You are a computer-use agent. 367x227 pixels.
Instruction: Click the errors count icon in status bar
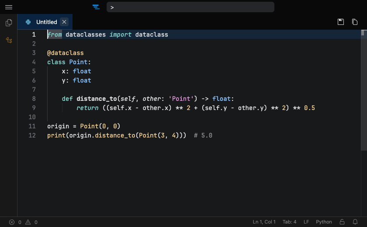12,222
